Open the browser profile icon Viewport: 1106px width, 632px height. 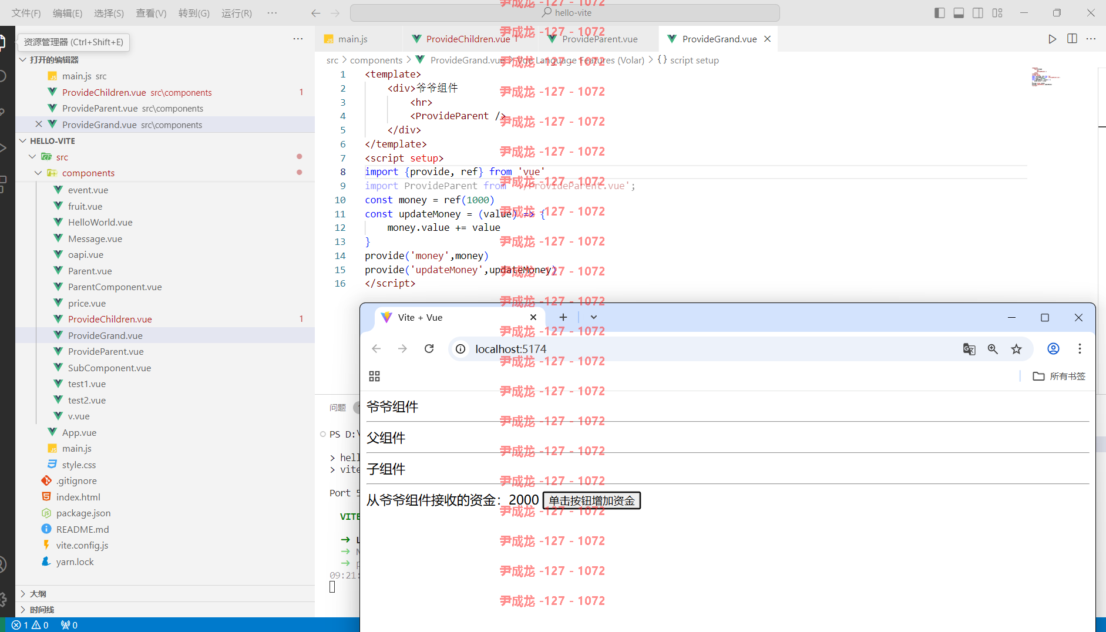click(1054, 349)
